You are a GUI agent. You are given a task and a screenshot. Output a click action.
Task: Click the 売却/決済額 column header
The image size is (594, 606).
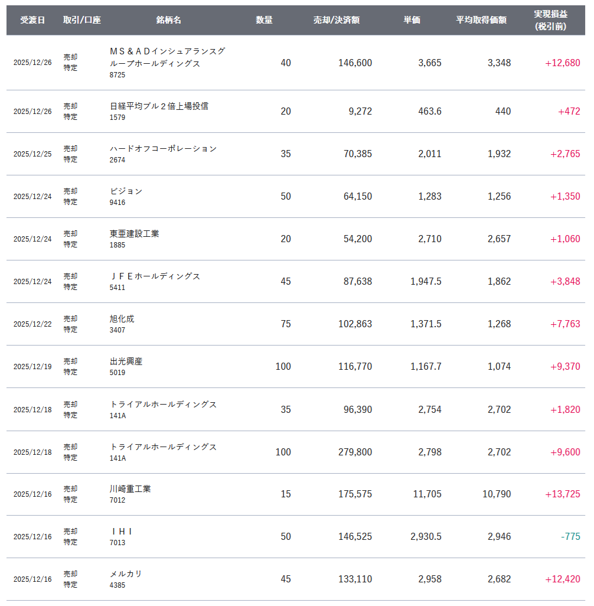337,20
